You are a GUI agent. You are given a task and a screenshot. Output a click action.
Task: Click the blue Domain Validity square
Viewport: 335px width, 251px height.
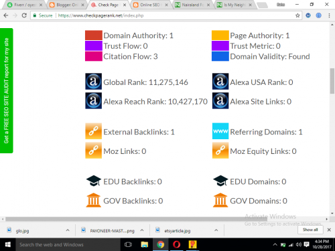(x=220, y=56)
